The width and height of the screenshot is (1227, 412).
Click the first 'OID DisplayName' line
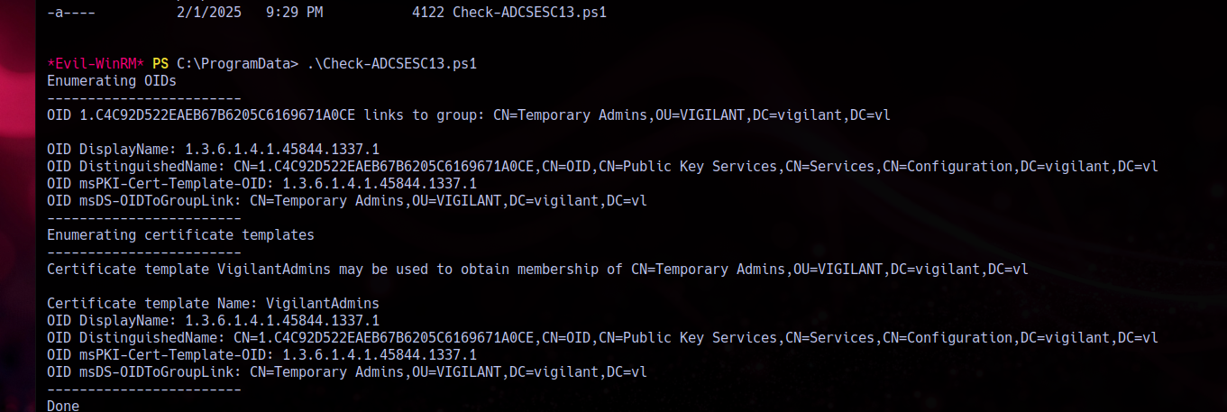213,150
